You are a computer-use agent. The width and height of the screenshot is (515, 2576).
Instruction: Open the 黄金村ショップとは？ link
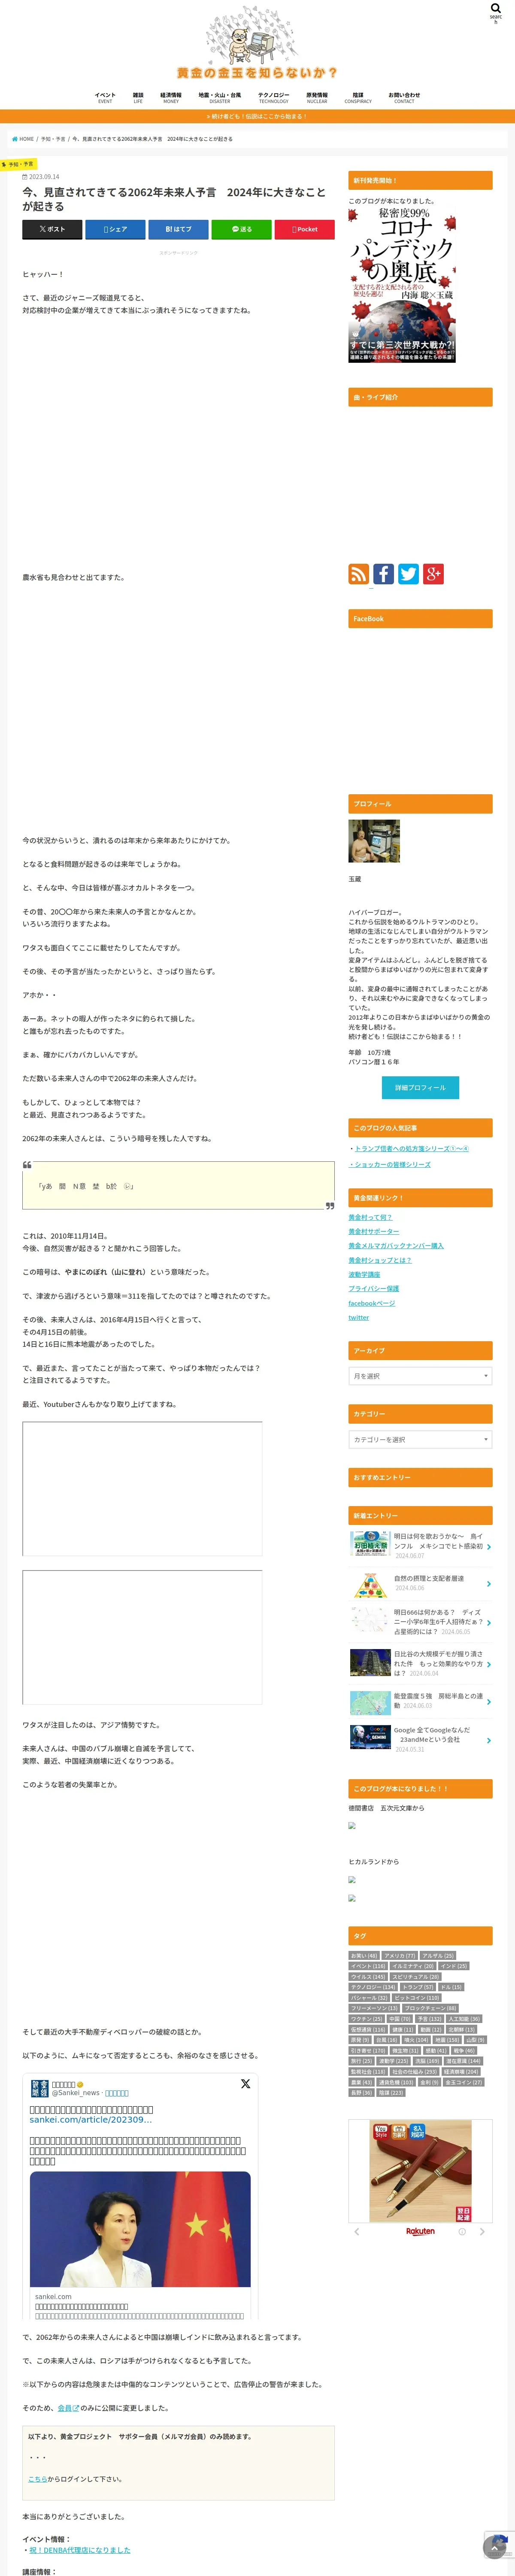tap(380, 1260)
